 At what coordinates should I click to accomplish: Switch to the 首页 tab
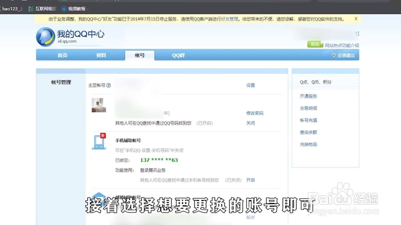click(62, 55)
